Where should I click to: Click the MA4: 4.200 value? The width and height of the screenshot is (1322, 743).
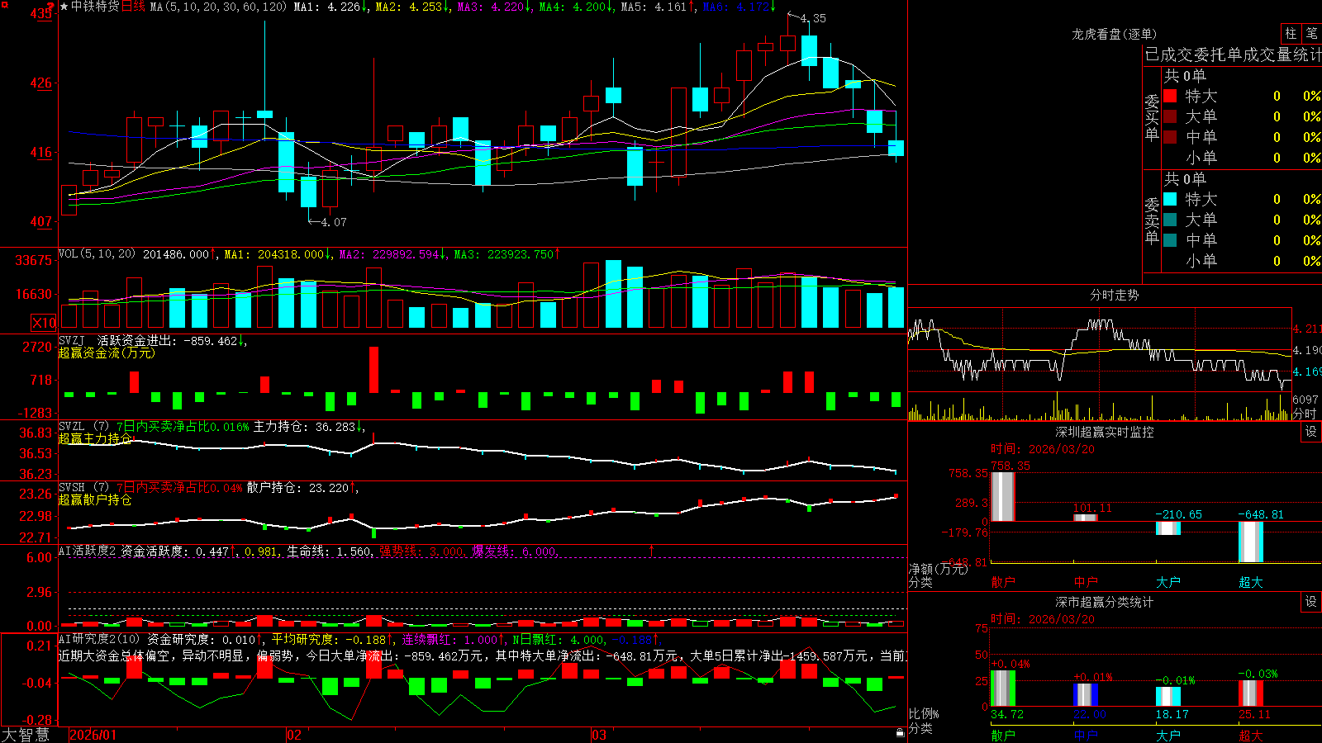click(576, 7)
